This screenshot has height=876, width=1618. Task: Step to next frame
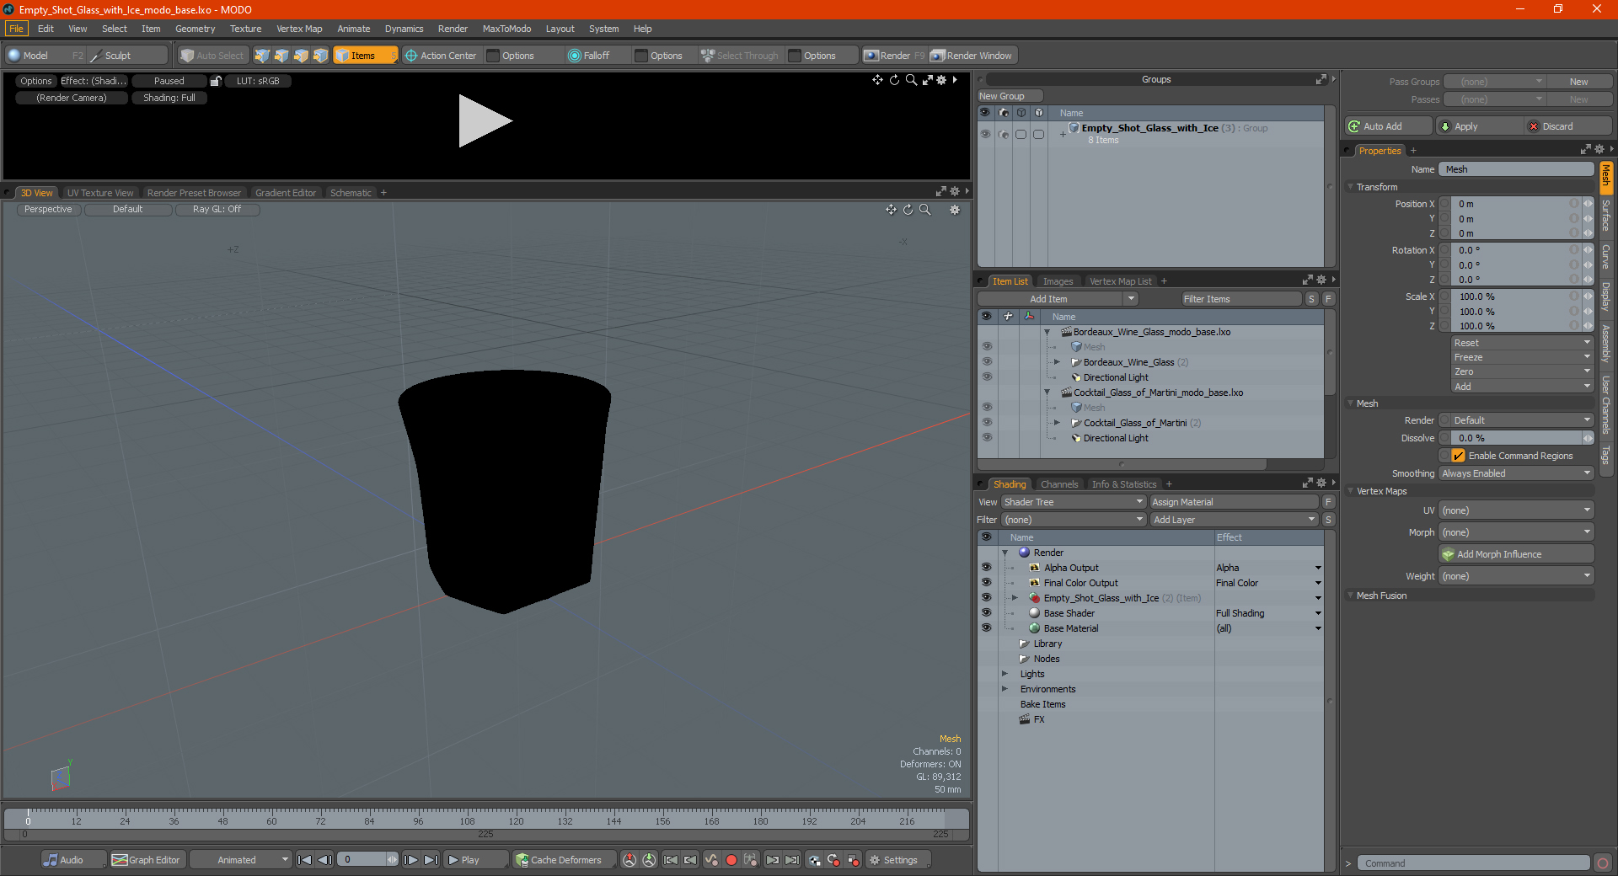coord(410,860)
